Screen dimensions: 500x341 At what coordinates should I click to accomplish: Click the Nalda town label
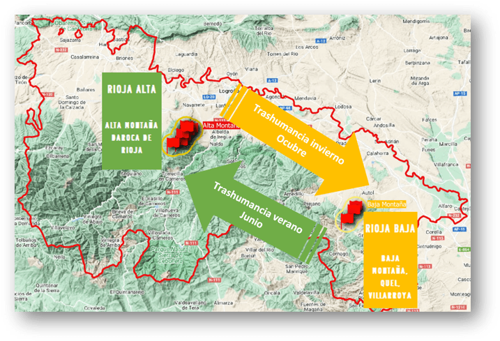point(216,144)
